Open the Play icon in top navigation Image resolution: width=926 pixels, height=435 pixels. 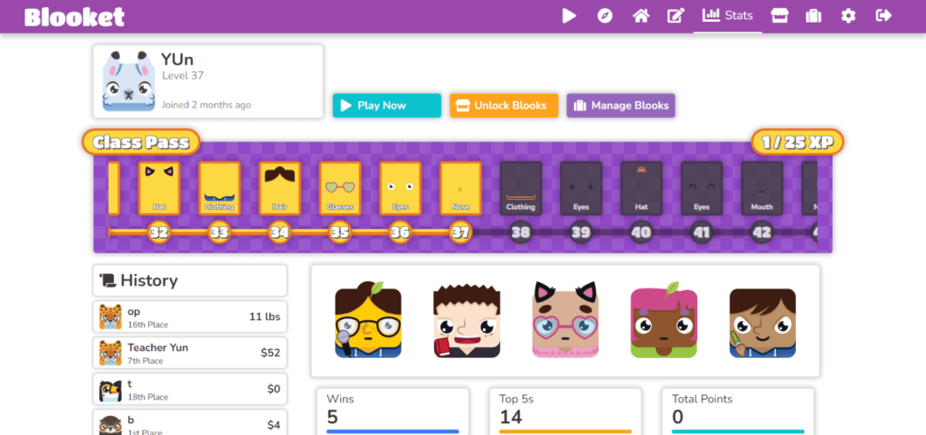(569, 16)
